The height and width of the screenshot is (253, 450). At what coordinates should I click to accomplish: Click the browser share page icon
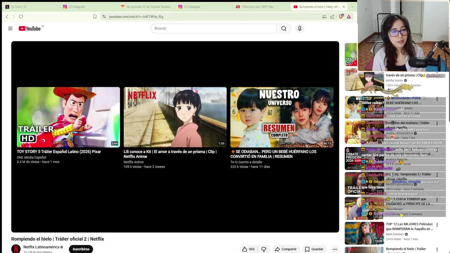(332, 17)
